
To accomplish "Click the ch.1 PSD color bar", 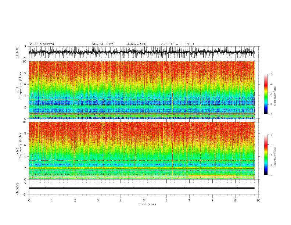I will click(266, 94).
